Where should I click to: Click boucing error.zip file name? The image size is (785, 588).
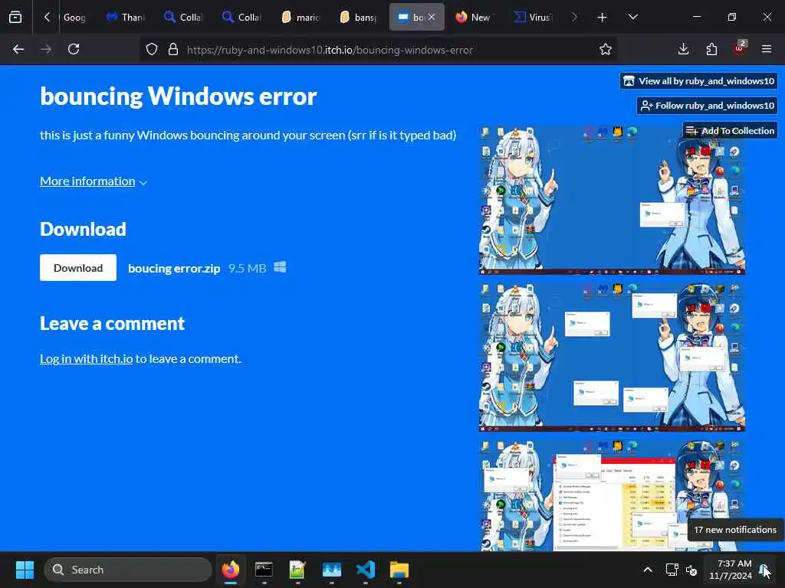click(x=174, y=268)
